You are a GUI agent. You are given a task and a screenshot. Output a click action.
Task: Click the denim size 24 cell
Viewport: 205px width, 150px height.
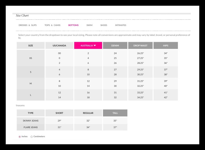pos(115,53)
